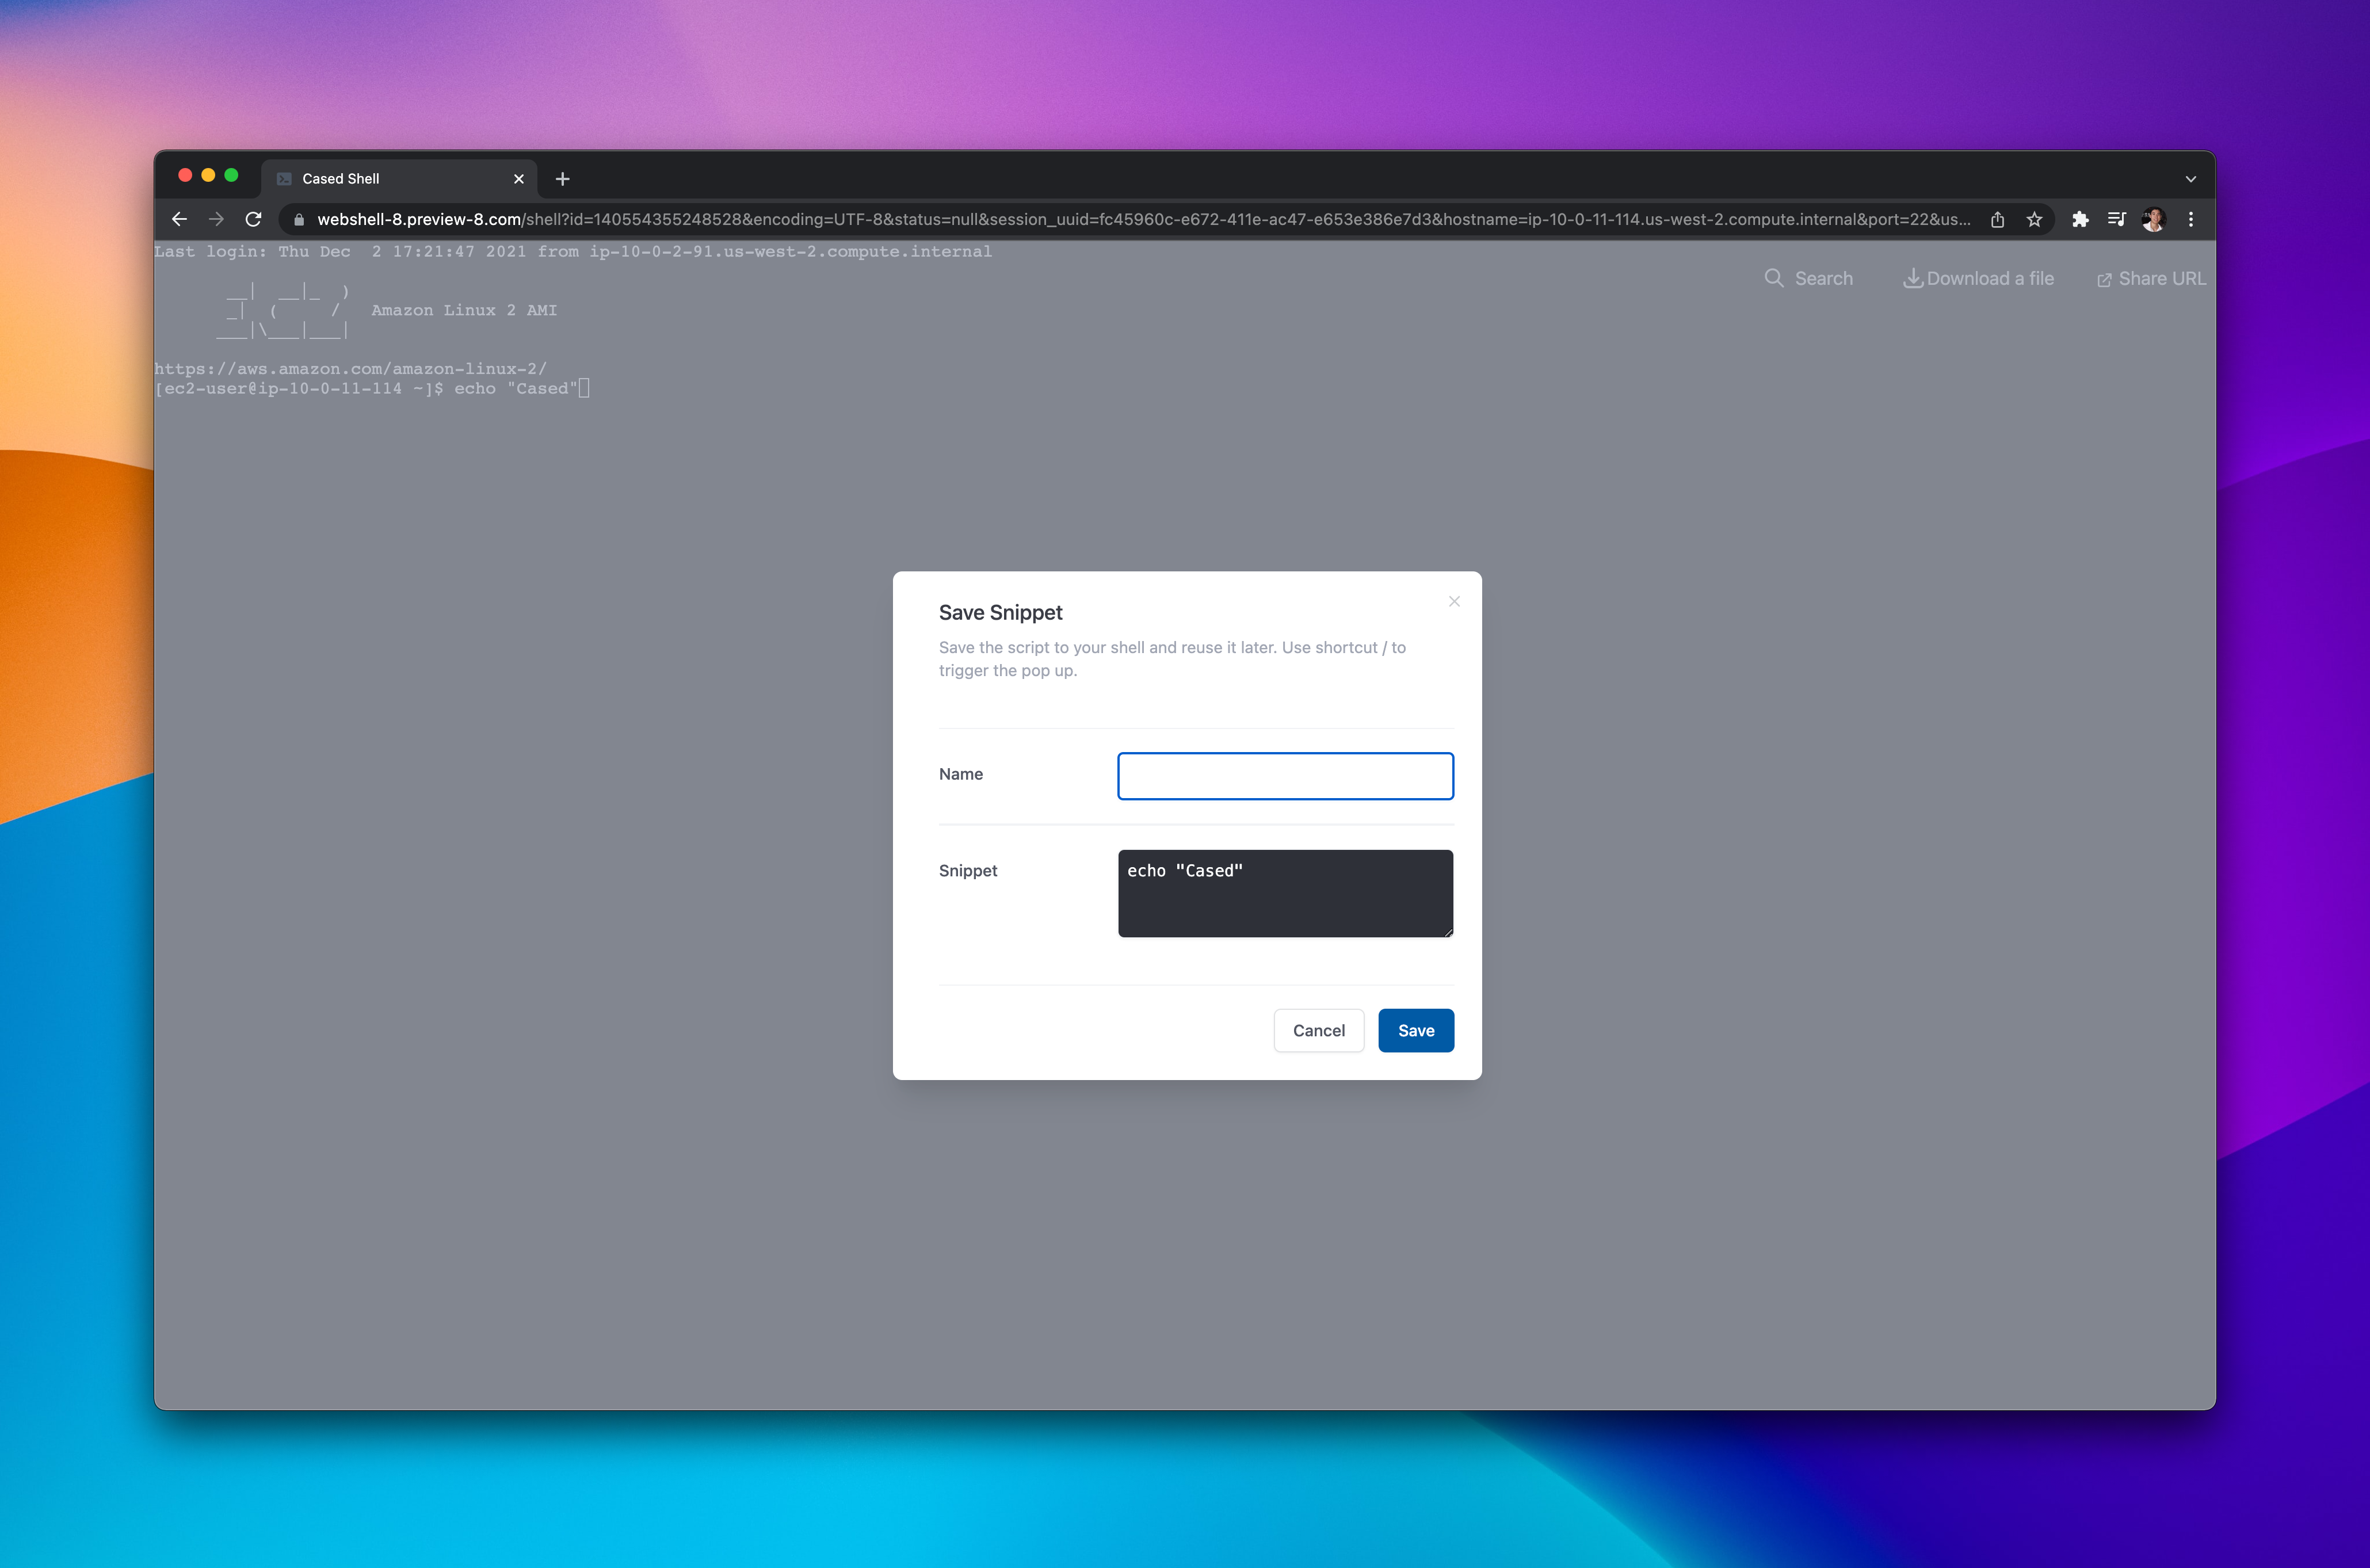Image resolution: width=2370 pixels, height=1568 pixels.
Task: Click the Save Snippet heading
Action: [1000, 612]
